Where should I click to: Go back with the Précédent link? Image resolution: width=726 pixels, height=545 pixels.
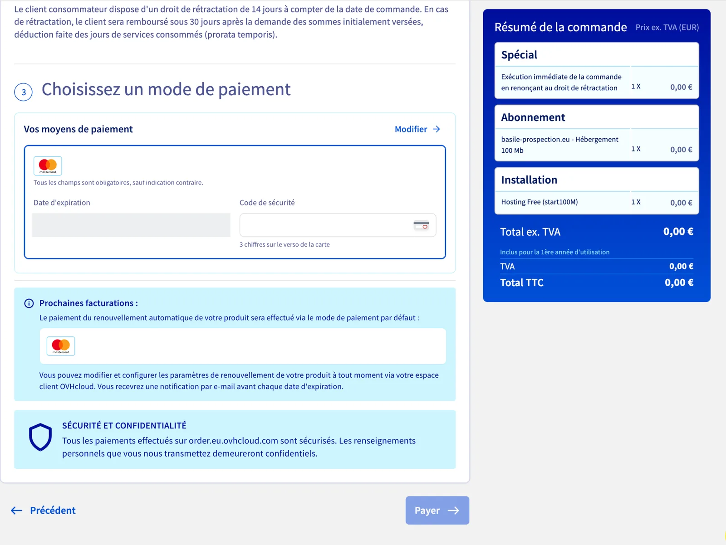pos(43,511)
